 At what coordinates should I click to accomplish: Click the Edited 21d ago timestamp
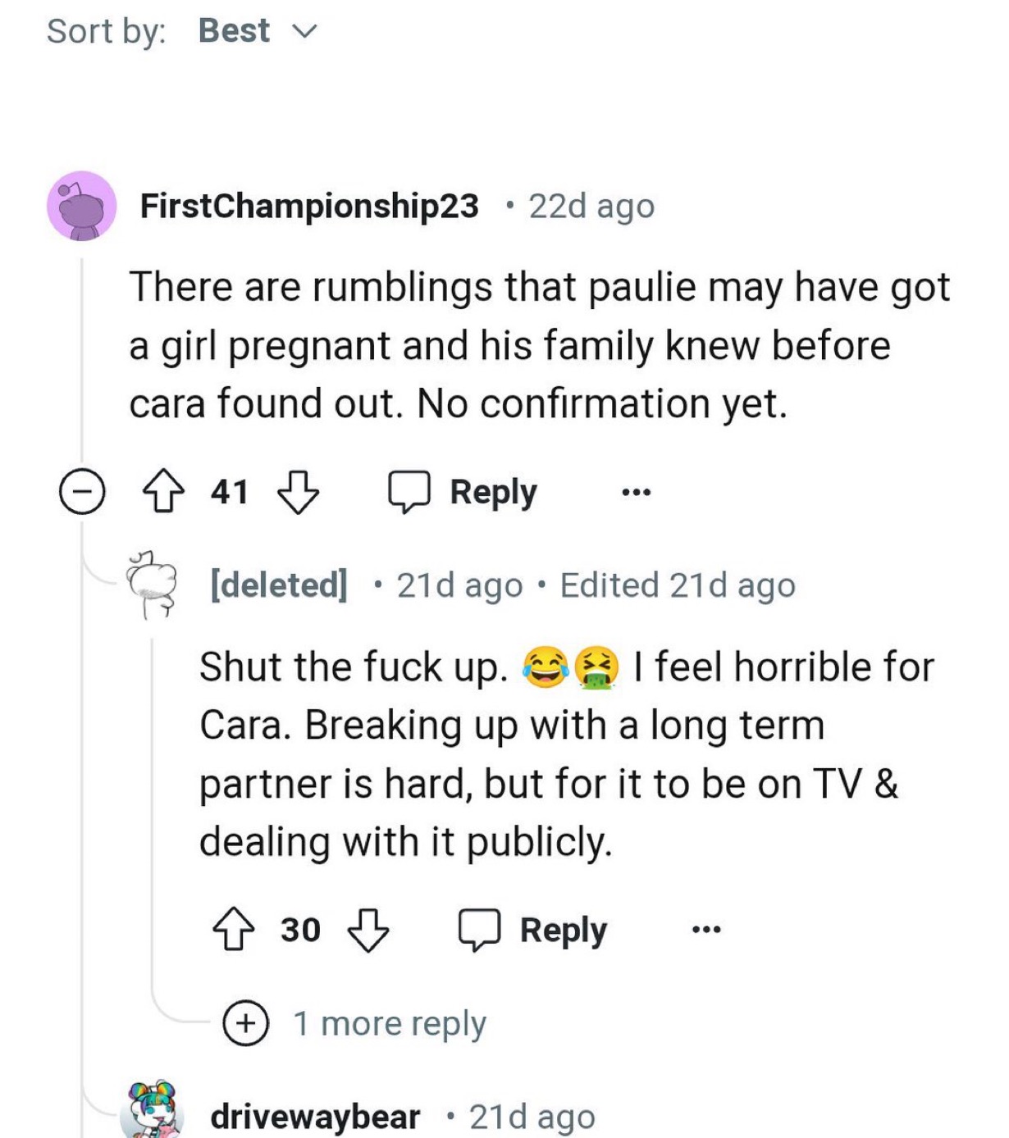[x=678, y=585]
